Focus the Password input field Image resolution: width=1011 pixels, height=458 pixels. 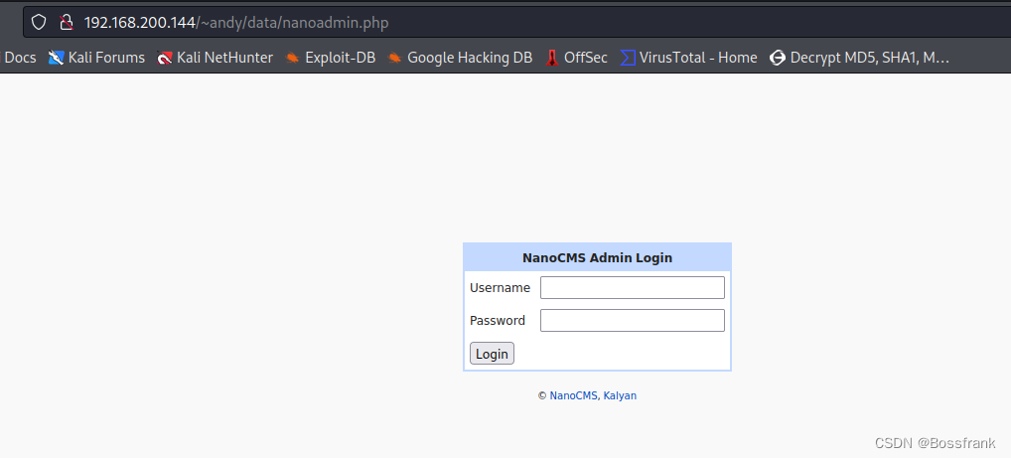pos(633,320)
